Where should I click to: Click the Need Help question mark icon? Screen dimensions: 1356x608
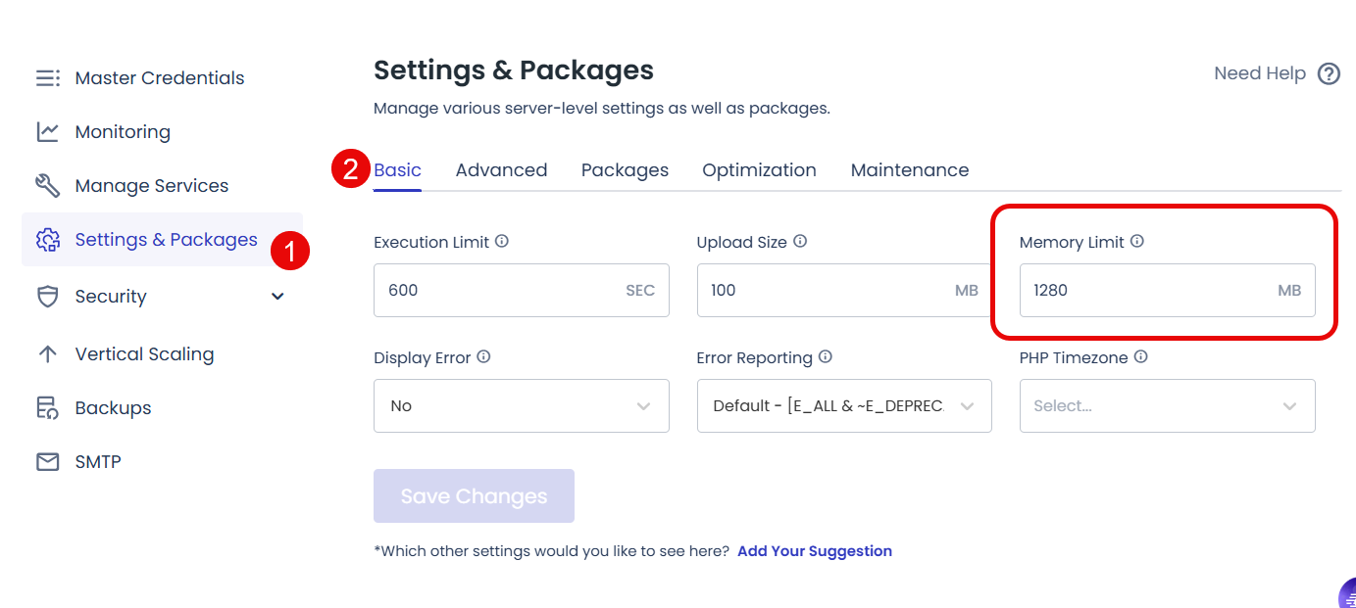point(1329,73)
